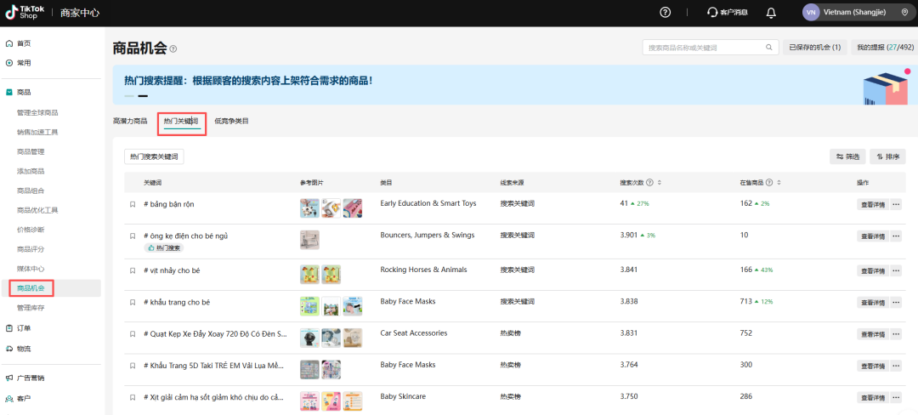The width and height of the screenshot is (918, 415).
Task: Click info icon next to 搜索次数
Action: [650, 183]
